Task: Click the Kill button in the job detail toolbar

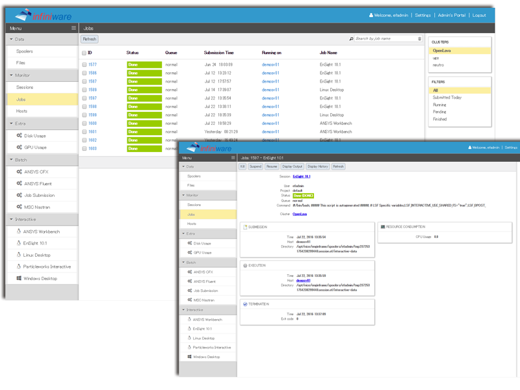Action: [x=242, y=166]
